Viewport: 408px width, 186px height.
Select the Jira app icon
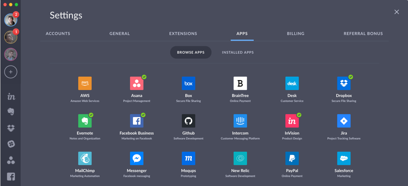click(344, 121)
